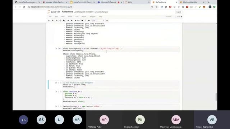
Task: Open the Edit menu
Action: point(56,17)
